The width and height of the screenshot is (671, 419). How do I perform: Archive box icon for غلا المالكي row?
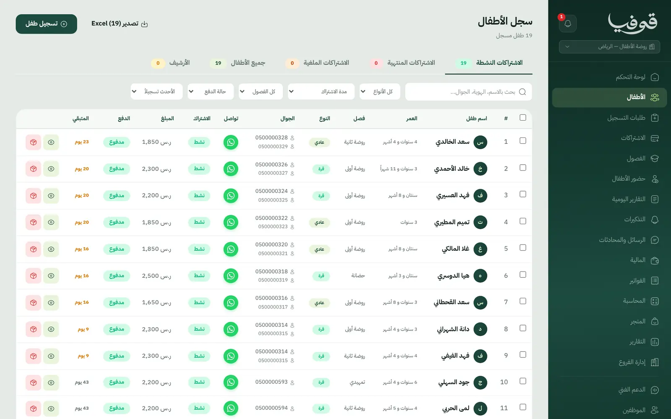point(33,249)
